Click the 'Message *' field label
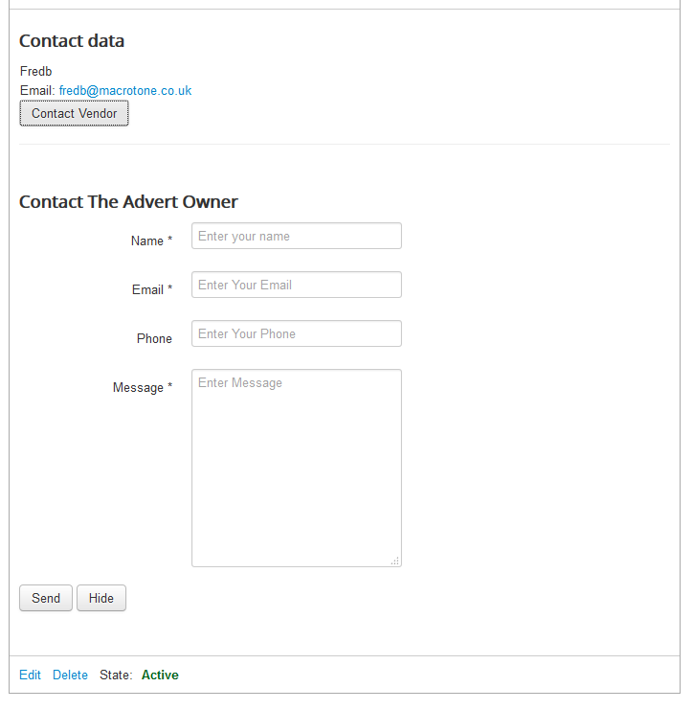The image size is (693, 710). click(143, 388)
